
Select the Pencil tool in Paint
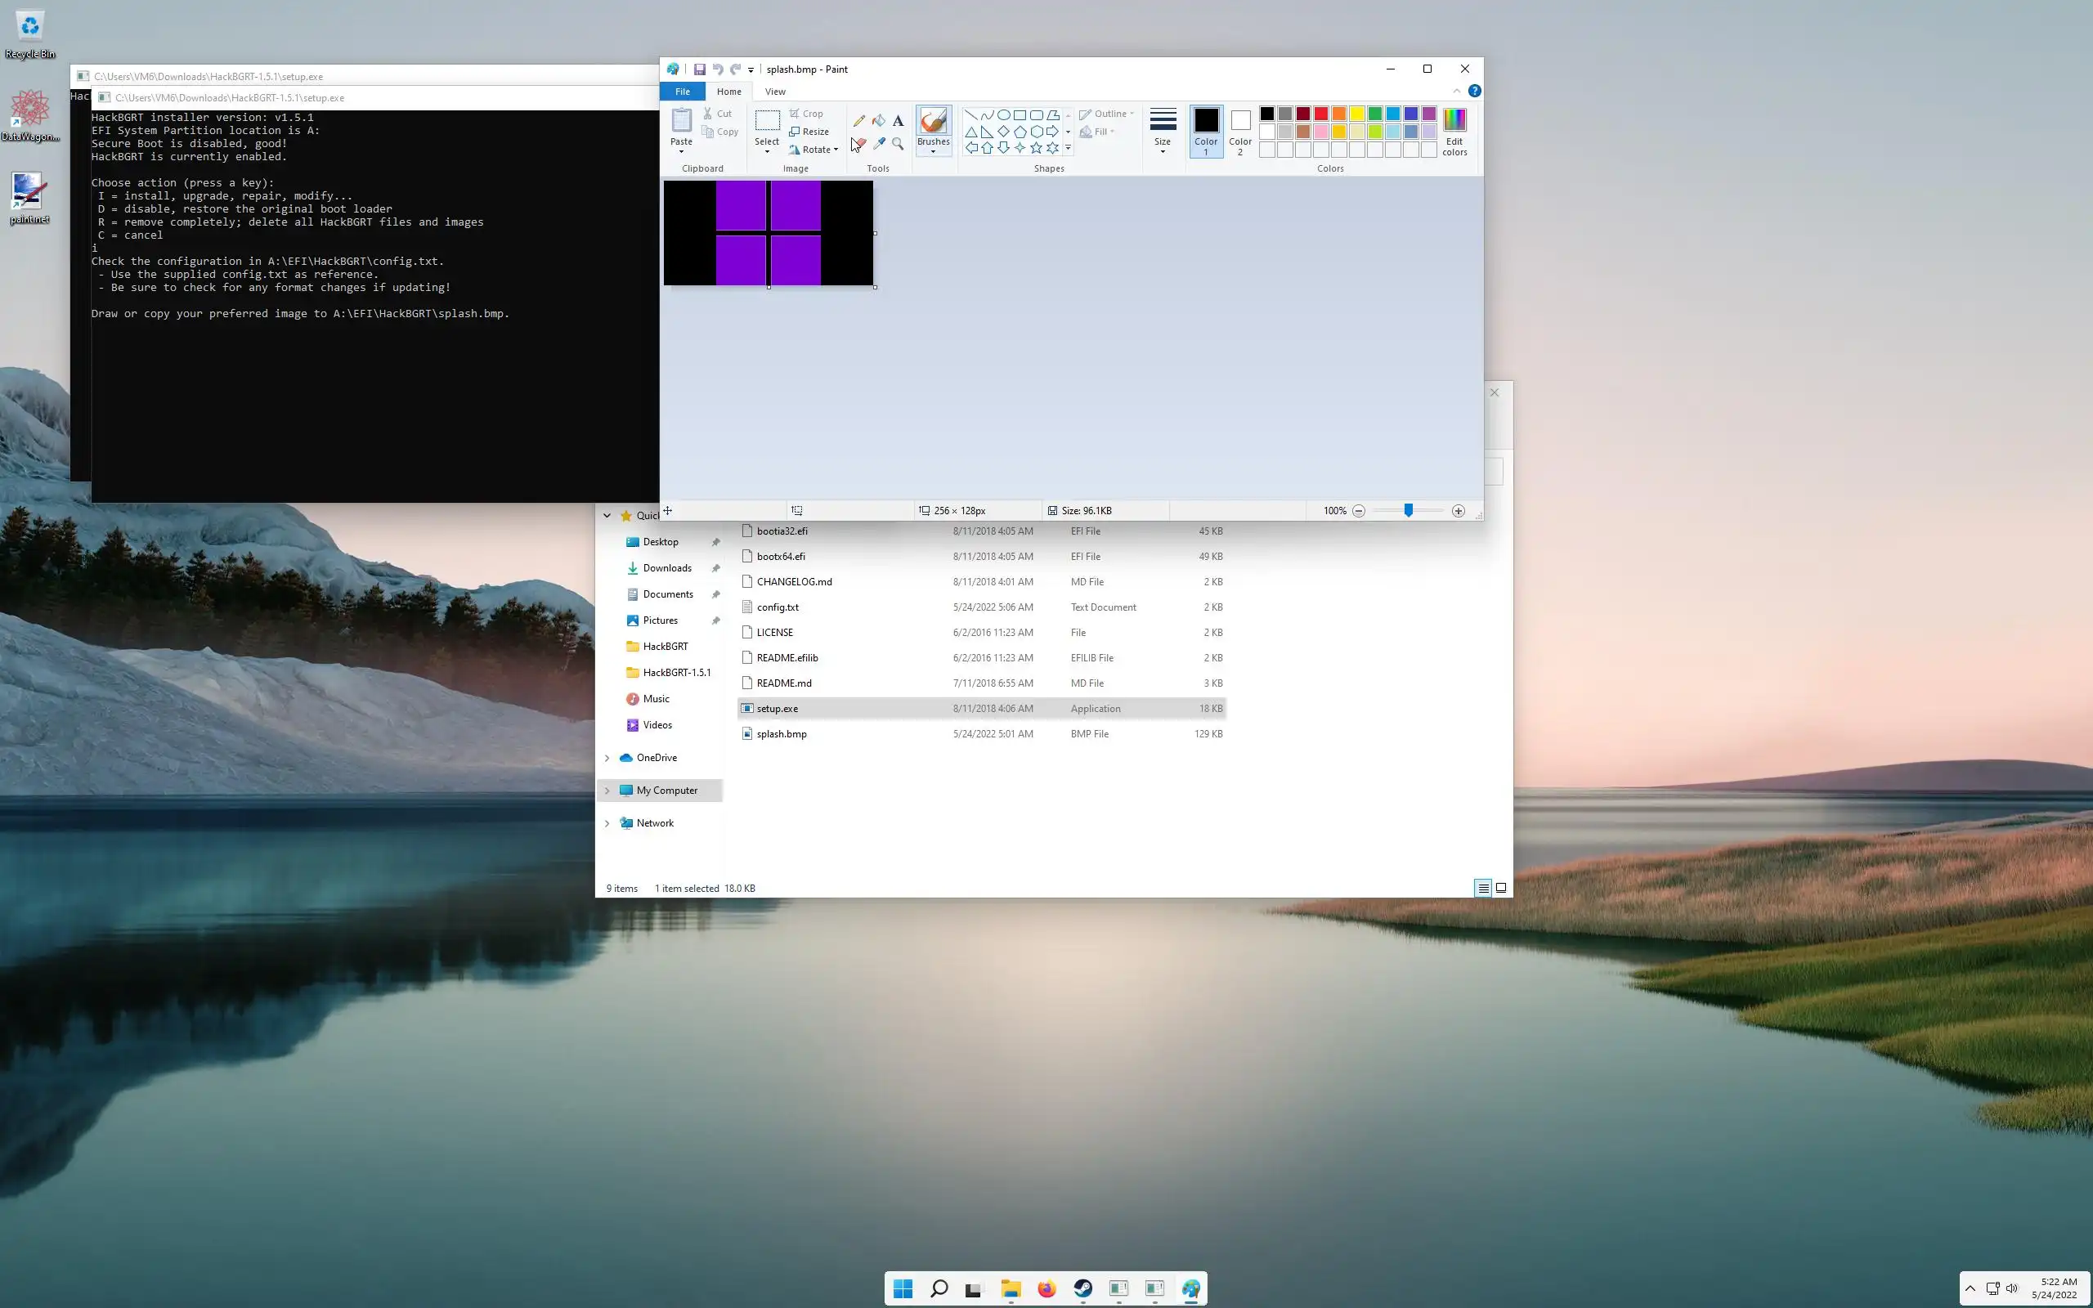pos(858,121)
